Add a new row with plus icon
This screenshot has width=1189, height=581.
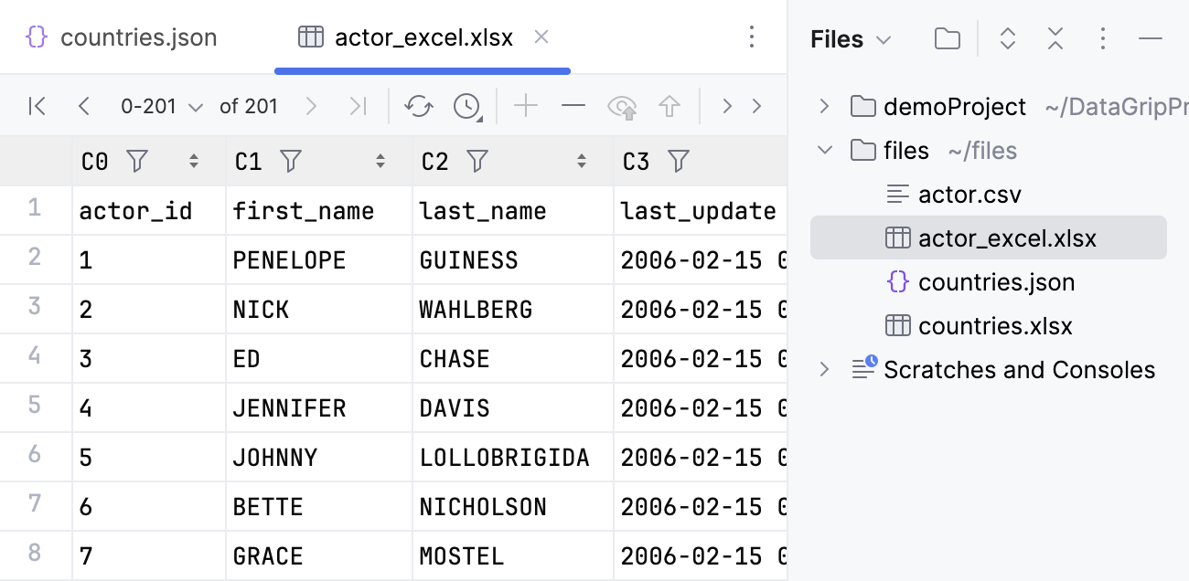[x=526, y=107]
